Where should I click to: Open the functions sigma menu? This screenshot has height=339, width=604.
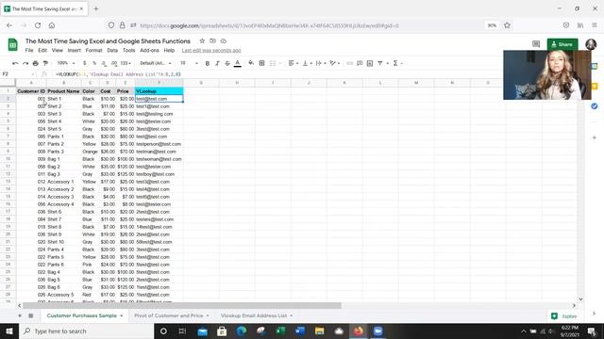(395, 63)
